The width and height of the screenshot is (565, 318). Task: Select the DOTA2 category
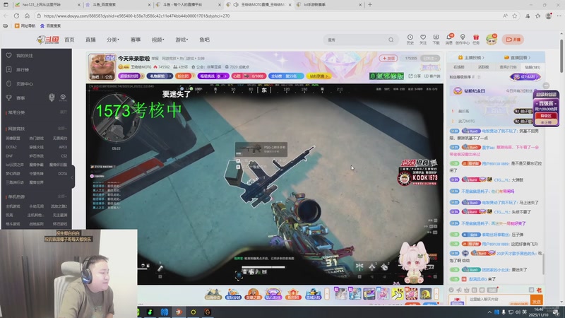click(11, 147)
